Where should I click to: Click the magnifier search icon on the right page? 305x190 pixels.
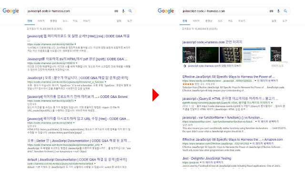[285, 11]
